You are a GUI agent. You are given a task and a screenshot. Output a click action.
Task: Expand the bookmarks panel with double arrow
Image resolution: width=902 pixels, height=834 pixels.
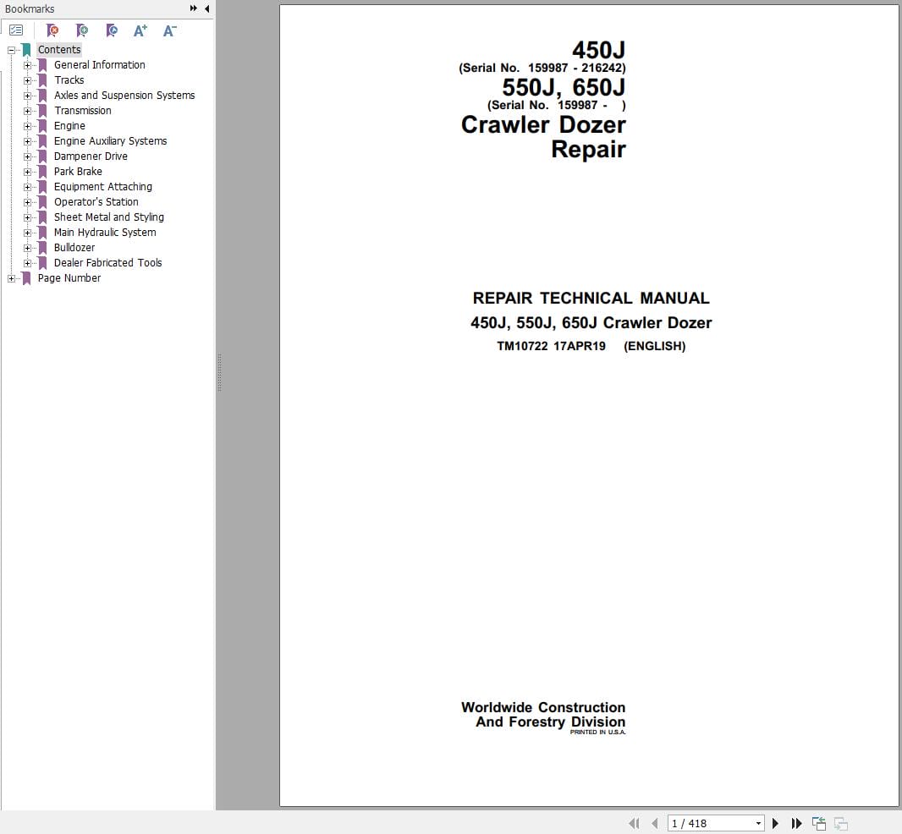(193, 8)
